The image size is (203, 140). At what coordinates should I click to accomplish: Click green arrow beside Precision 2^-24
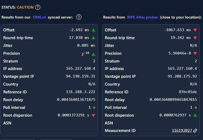click(x=93, y=54)
